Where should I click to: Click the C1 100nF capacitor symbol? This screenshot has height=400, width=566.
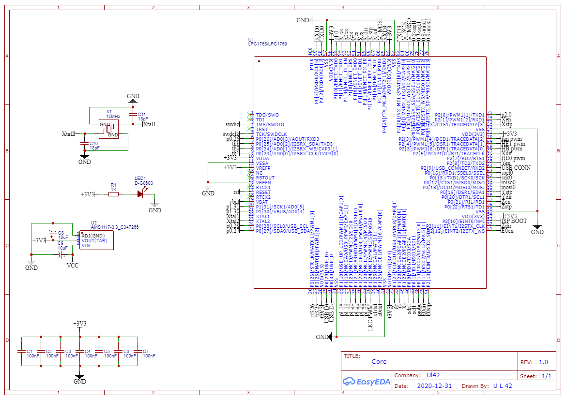tap(22, 351)
